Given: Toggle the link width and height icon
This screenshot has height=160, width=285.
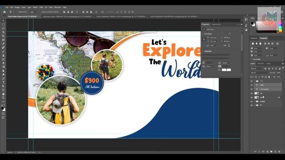Looking at the screenshot, I should coord(204,39).
